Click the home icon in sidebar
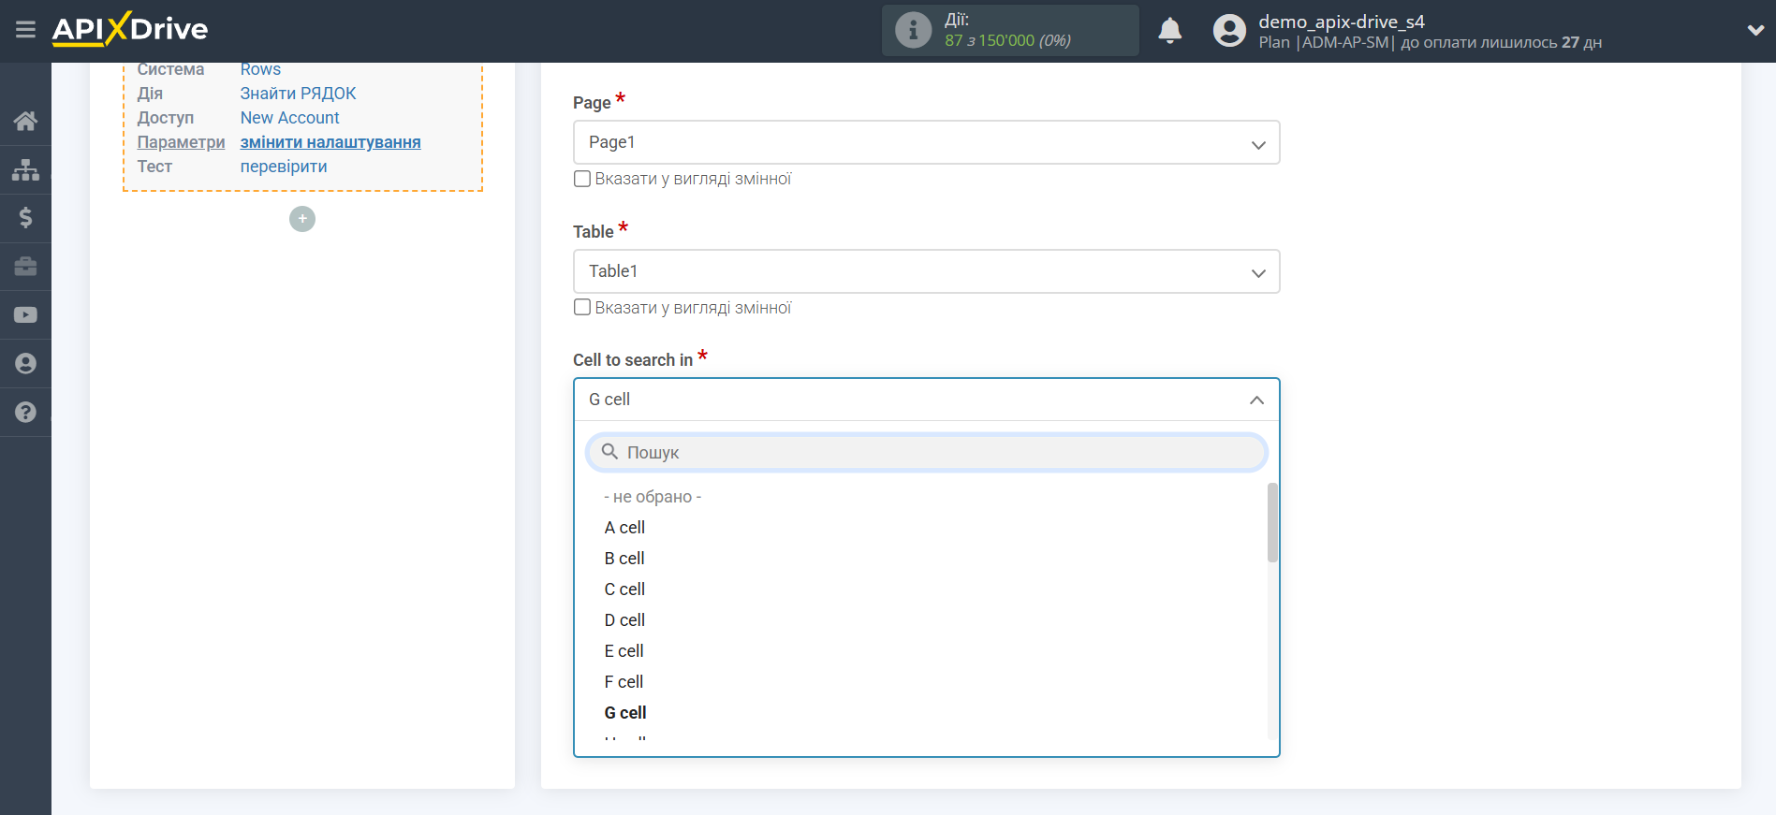 25,121
